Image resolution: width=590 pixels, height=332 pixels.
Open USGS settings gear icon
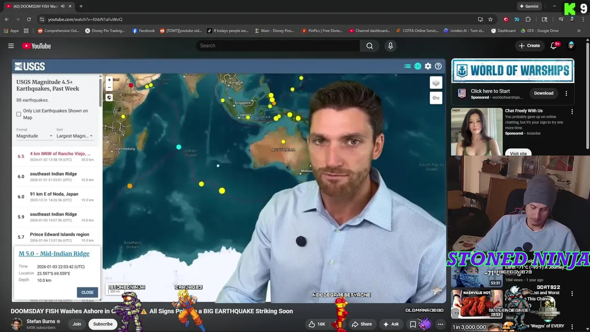tap(428, 66)
